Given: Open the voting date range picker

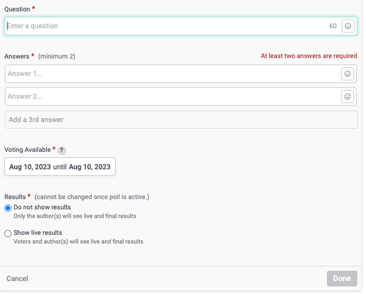Looking at the screenshot, I should tap(60, 167).
